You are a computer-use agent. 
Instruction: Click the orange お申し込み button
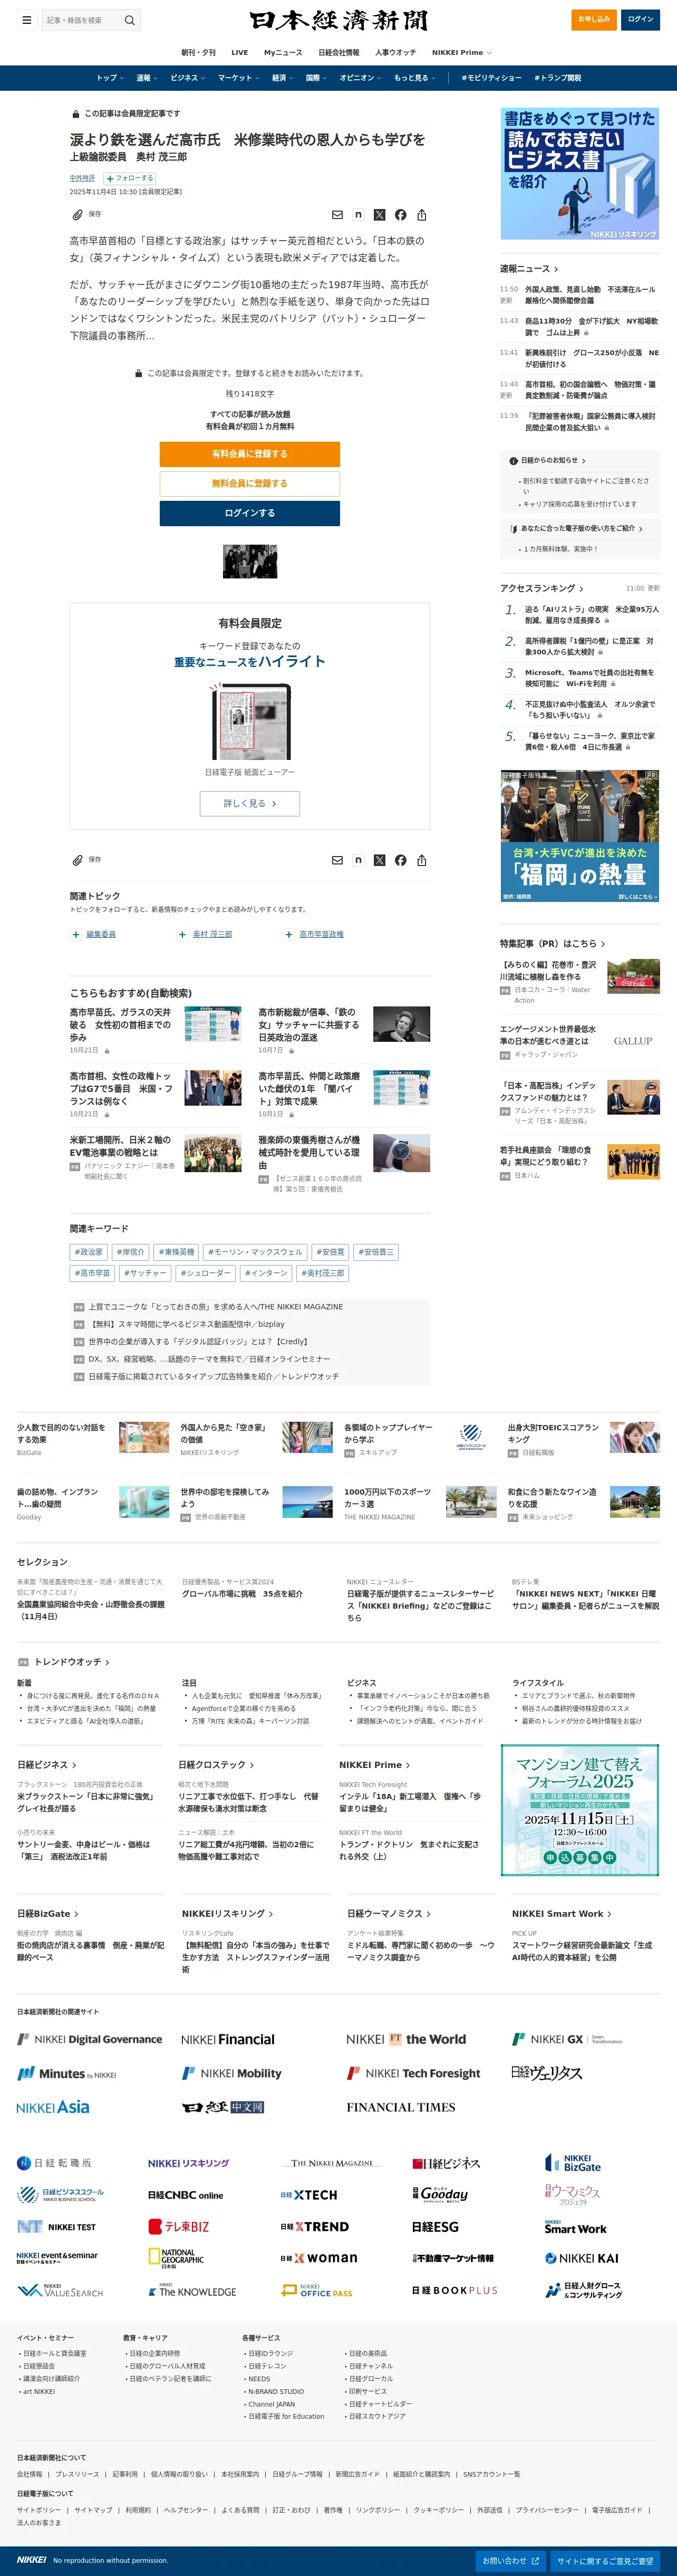click(x=593, y=19)
